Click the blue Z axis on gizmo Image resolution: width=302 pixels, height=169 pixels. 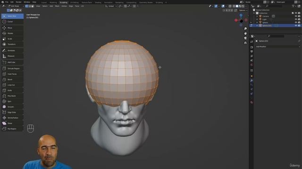tap(241, 15)
